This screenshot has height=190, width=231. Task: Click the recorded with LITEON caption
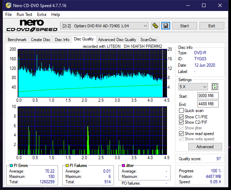(x=122, y=46)
